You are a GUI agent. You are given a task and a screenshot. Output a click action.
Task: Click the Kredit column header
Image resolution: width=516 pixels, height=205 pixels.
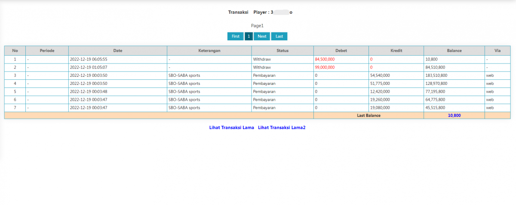396,51
